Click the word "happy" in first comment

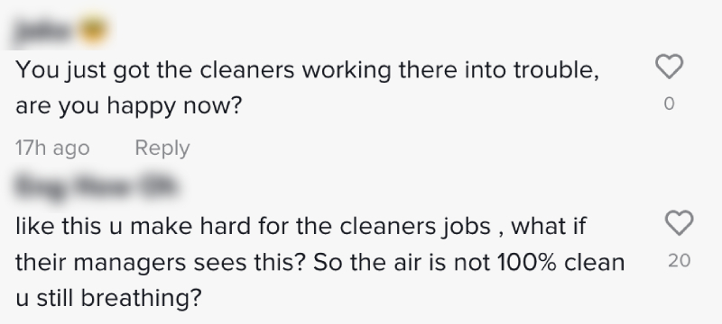click(142, 107)
